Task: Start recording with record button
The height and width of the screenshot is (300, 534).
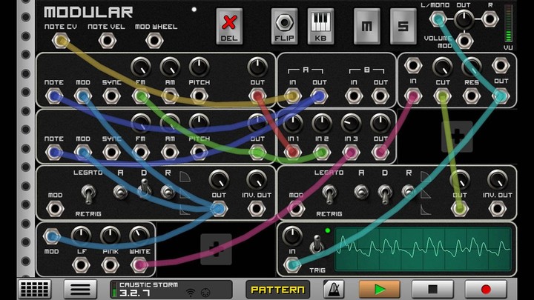Action: pyautogui.click(x=486, y=290)
